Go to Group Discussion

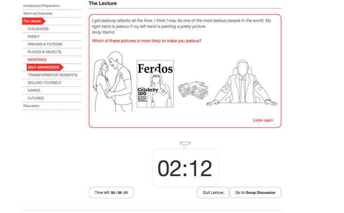pyautogui.click(x=255, y=193)
